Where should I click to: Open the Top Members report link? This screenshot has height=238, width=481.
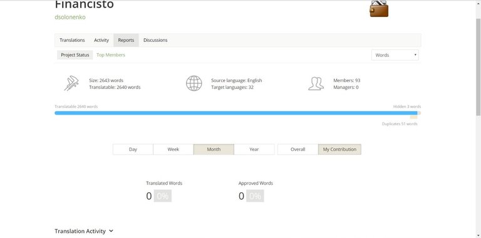pos(111,55)
